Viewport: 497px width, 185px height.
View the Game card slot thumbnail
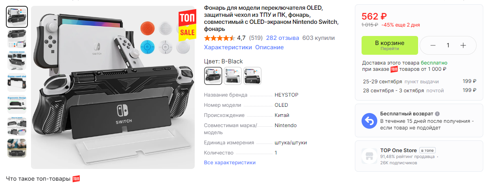[17, 83]
